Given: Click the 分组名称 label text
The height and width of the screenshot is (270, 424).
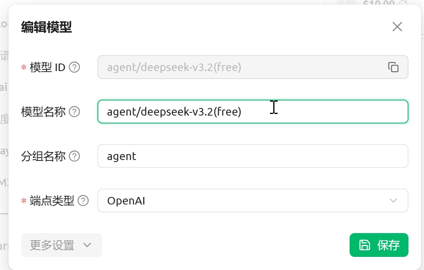Looking at the screenshot, I should tap(43, 156).
